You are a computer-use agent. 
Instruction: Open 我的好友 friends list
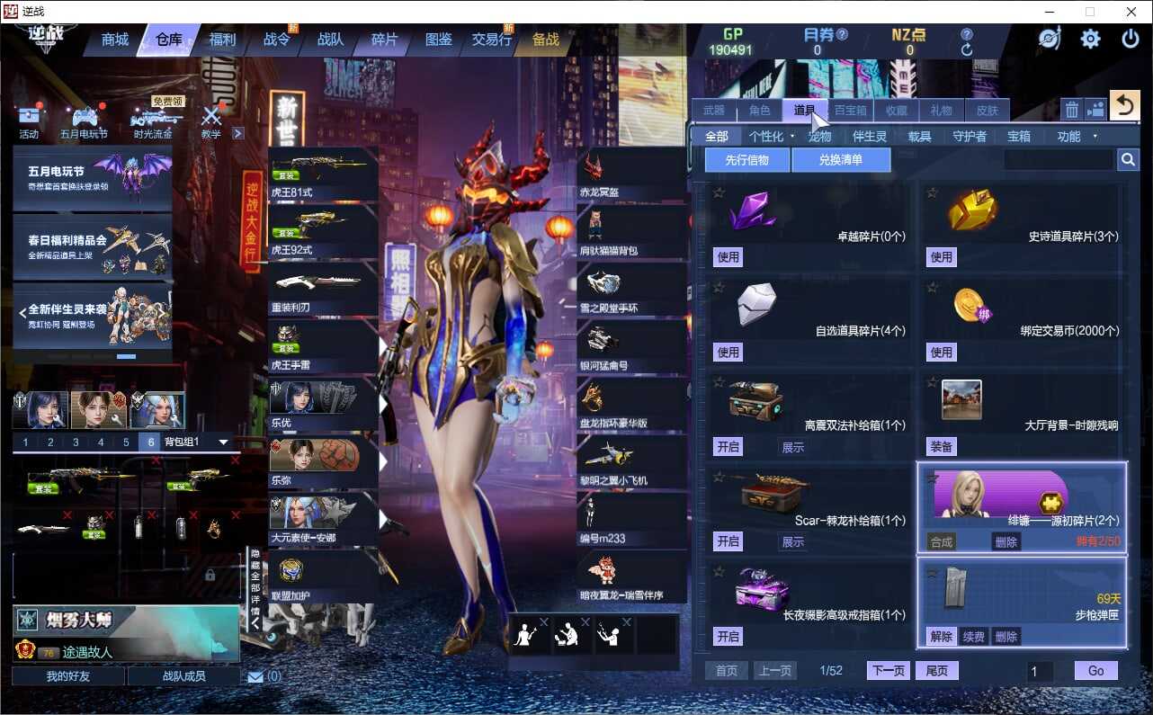(x=67, y=676)
